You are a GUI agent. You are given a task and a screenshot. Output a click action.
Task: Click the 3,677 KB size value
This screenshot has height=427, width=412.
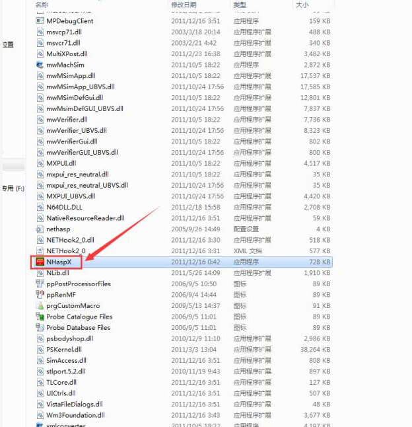click(318, 415)
